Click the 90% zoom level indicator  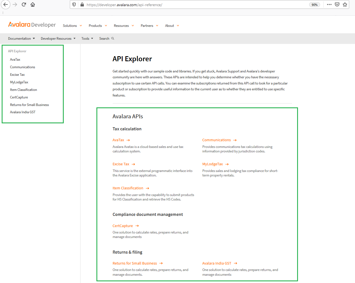(x=314, y=5)
